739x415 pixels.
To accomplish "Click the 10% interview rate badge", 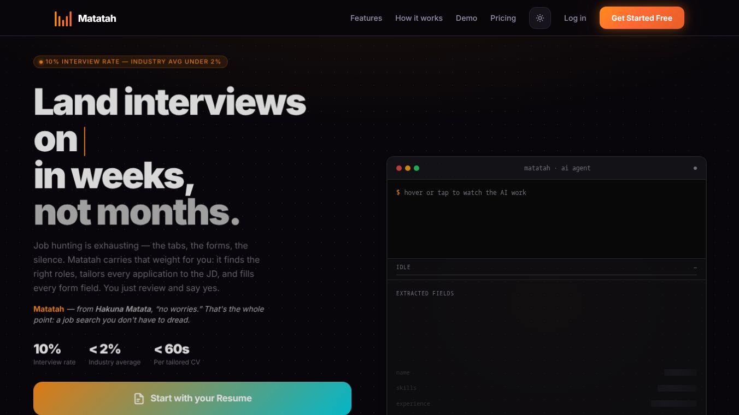I will 131,62.
